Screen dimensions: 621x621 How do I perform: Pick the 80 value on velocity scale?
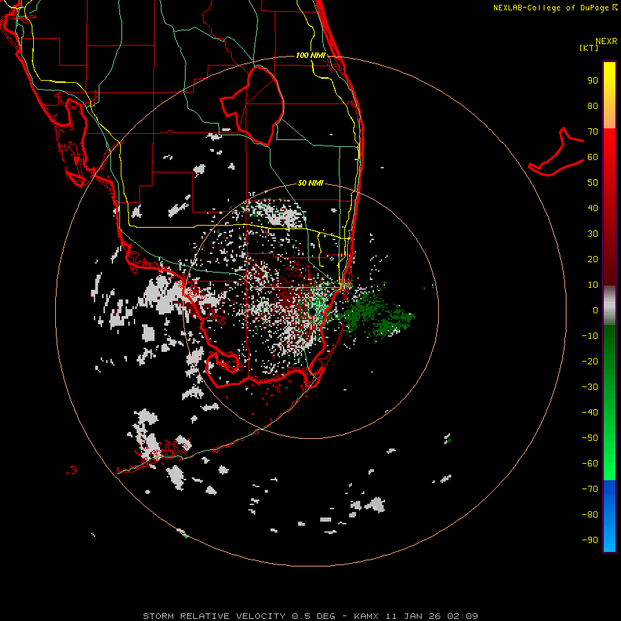coord(593,106)
